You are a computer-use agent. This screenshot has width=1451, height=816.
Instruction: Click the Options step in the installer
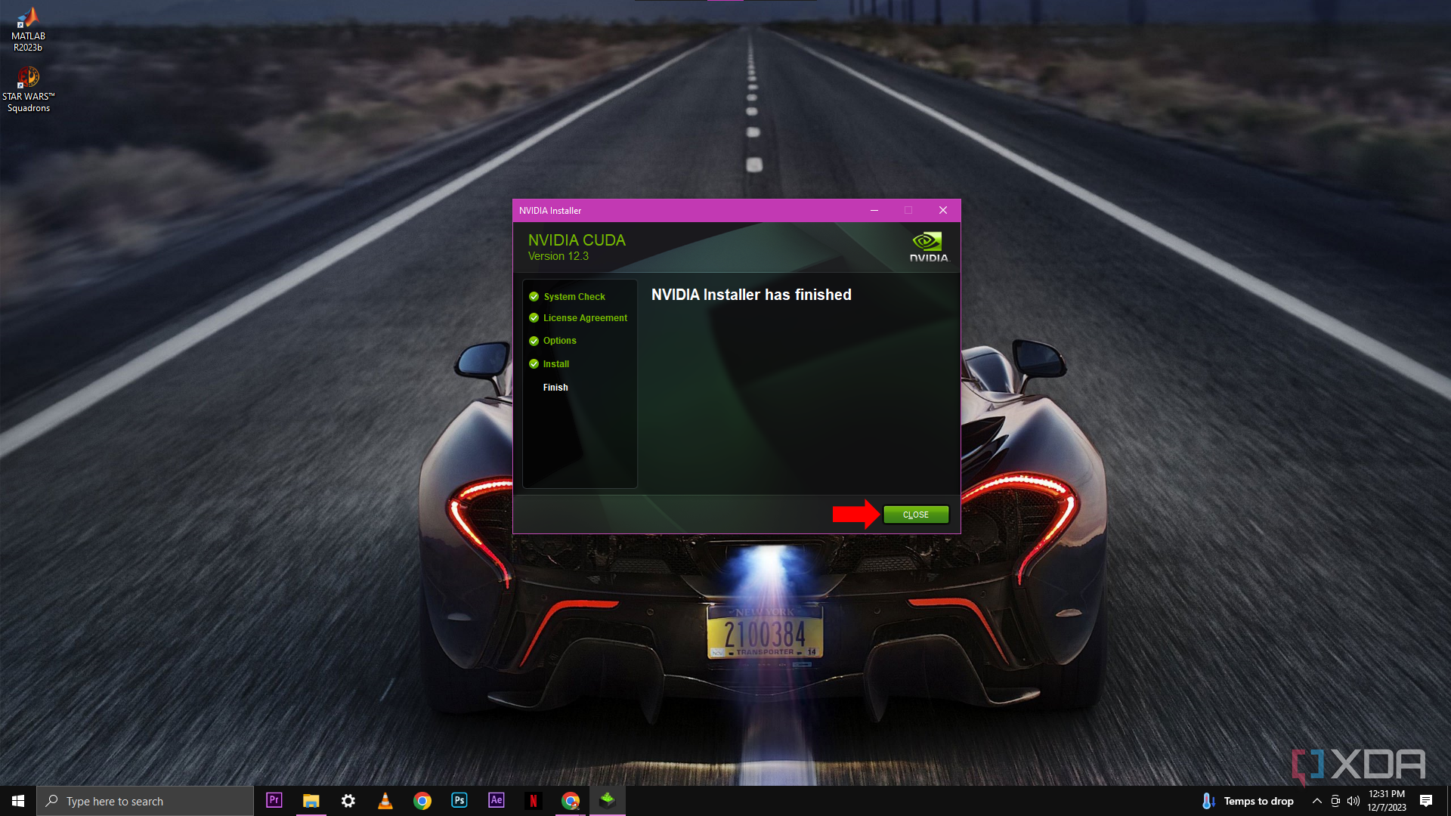click(x=559, y=341)
